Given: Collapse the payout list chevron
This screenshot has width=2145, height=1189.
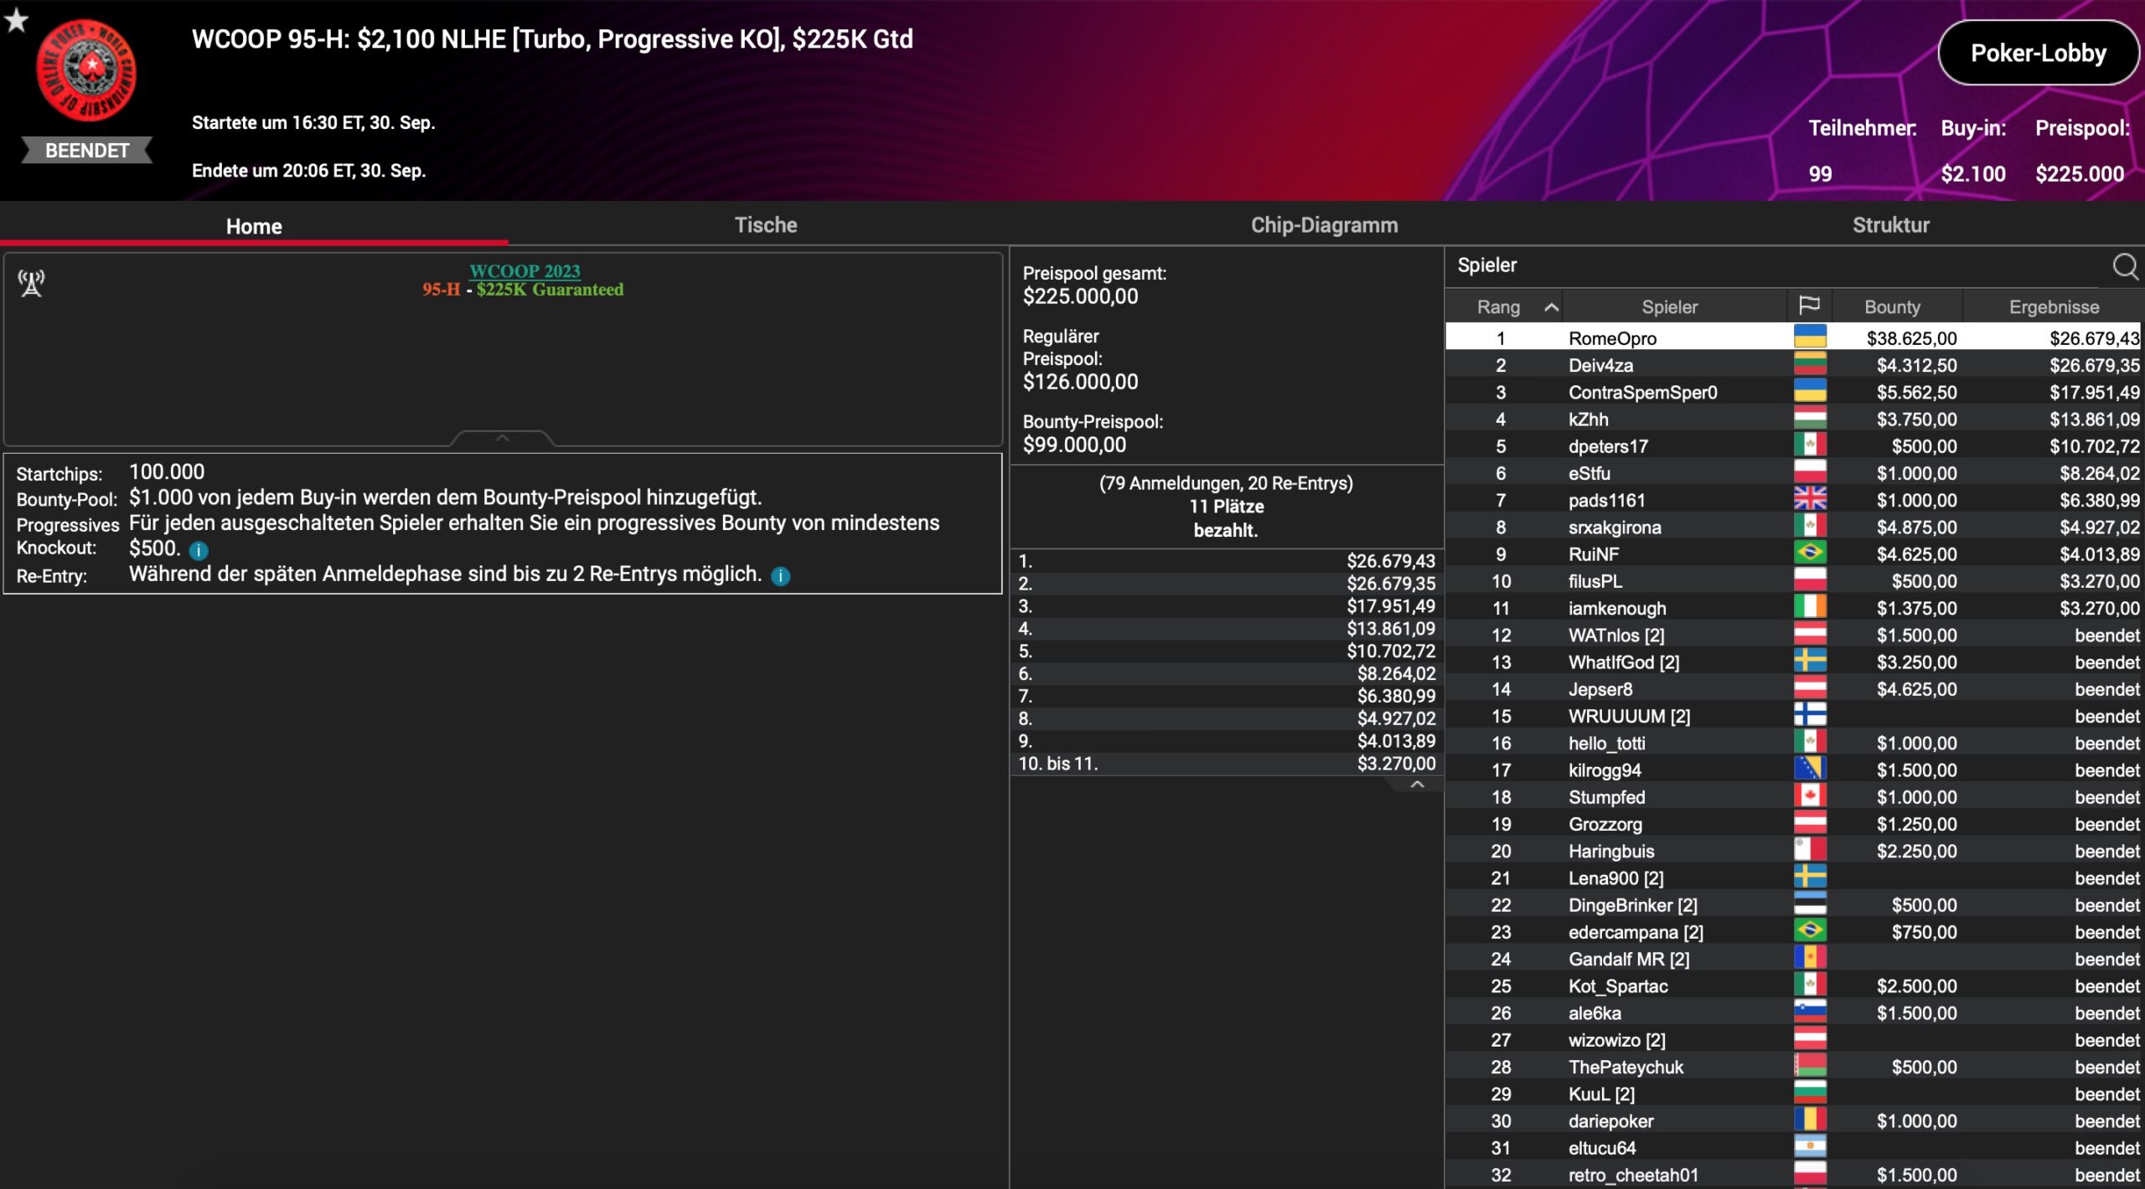Looking at the screenshot, I should [1417, 785].
